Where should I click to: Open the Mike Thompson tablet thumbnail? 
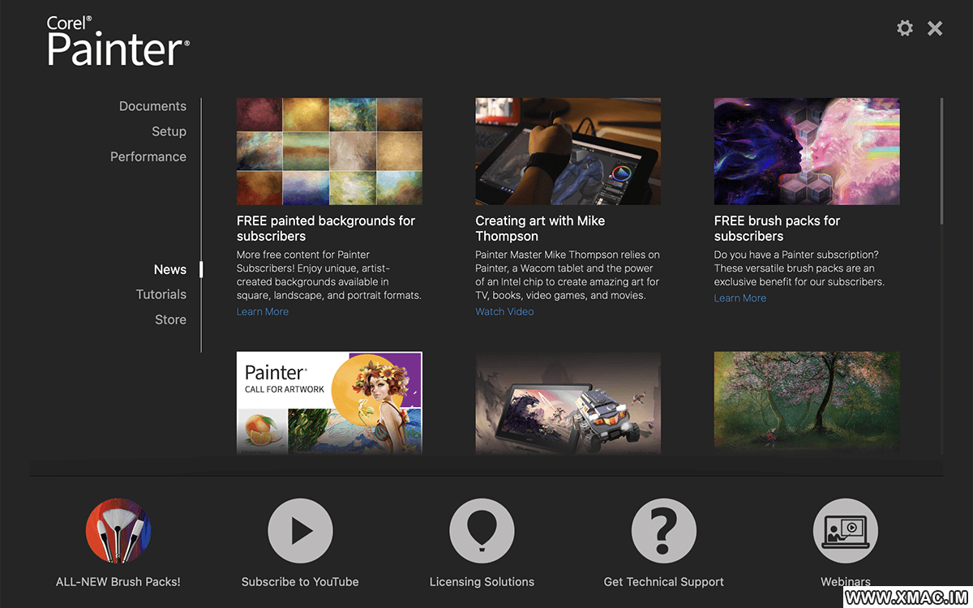568,152
